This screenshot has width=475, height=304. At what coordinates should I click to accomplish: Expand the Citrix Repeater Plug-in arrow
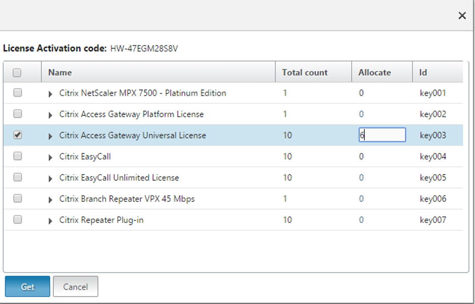pyautogui.click(x=50, y=221)
